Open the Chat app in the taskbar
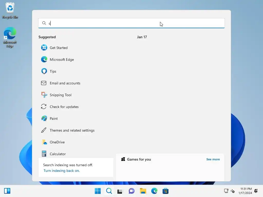Screen dimensions: 263x197 (x=131, y=191)
